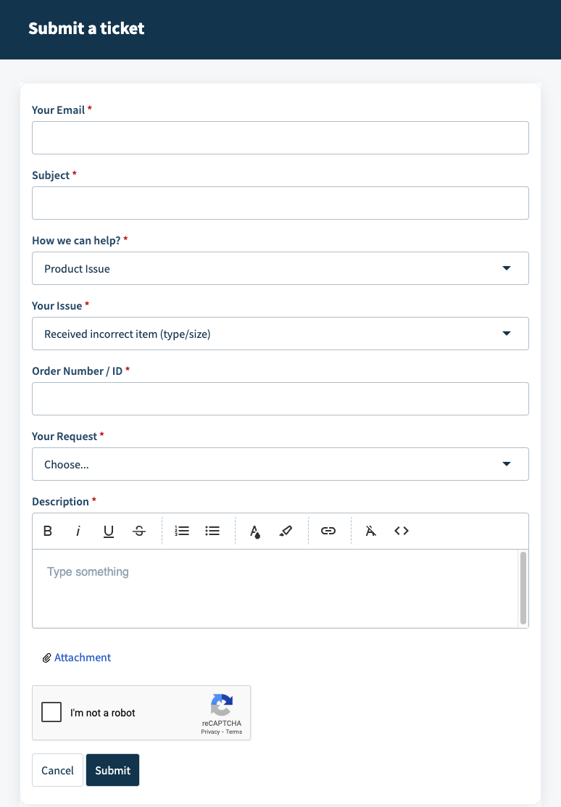This screenshot has width=561, height=807.
Task: Open the Your Issue dropdown
Action: [280, 334]
